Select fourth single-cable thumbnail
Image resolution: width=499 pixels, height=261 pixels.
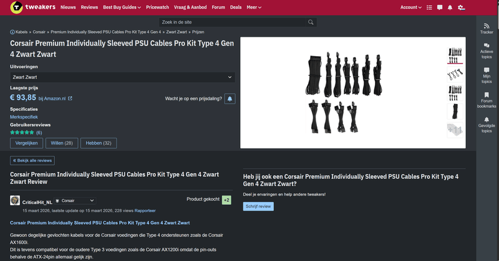coord(455,112)
